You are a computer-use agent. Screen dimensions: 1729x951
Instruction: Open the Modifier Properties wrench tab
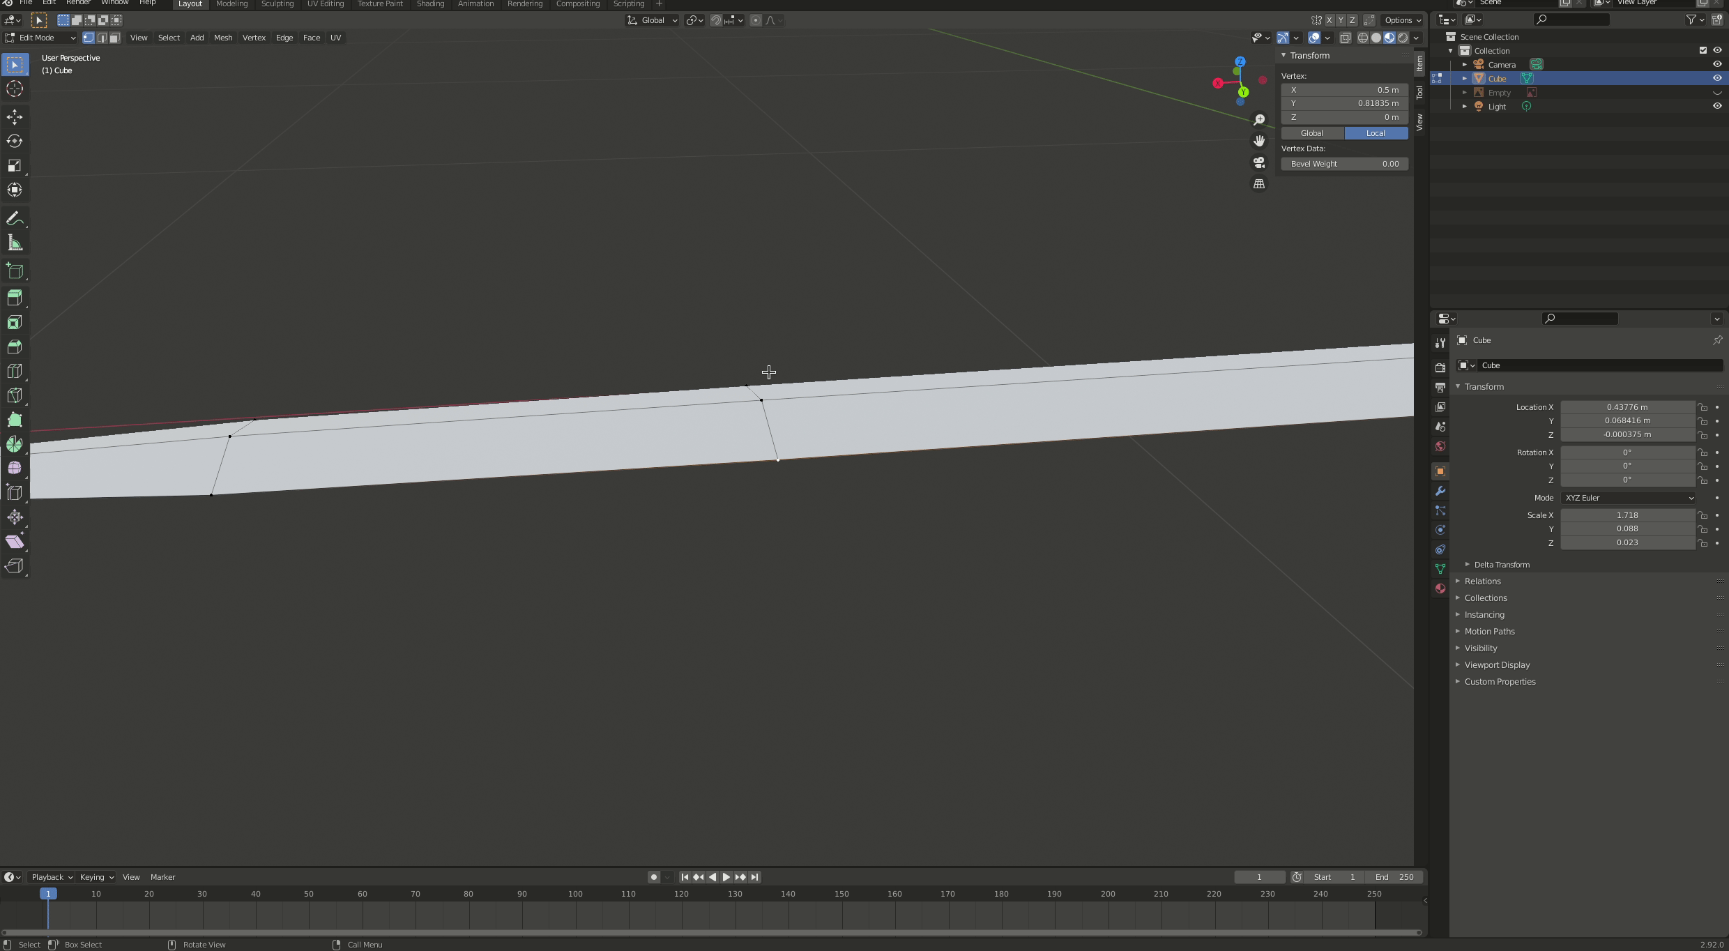click(1440, 492)
